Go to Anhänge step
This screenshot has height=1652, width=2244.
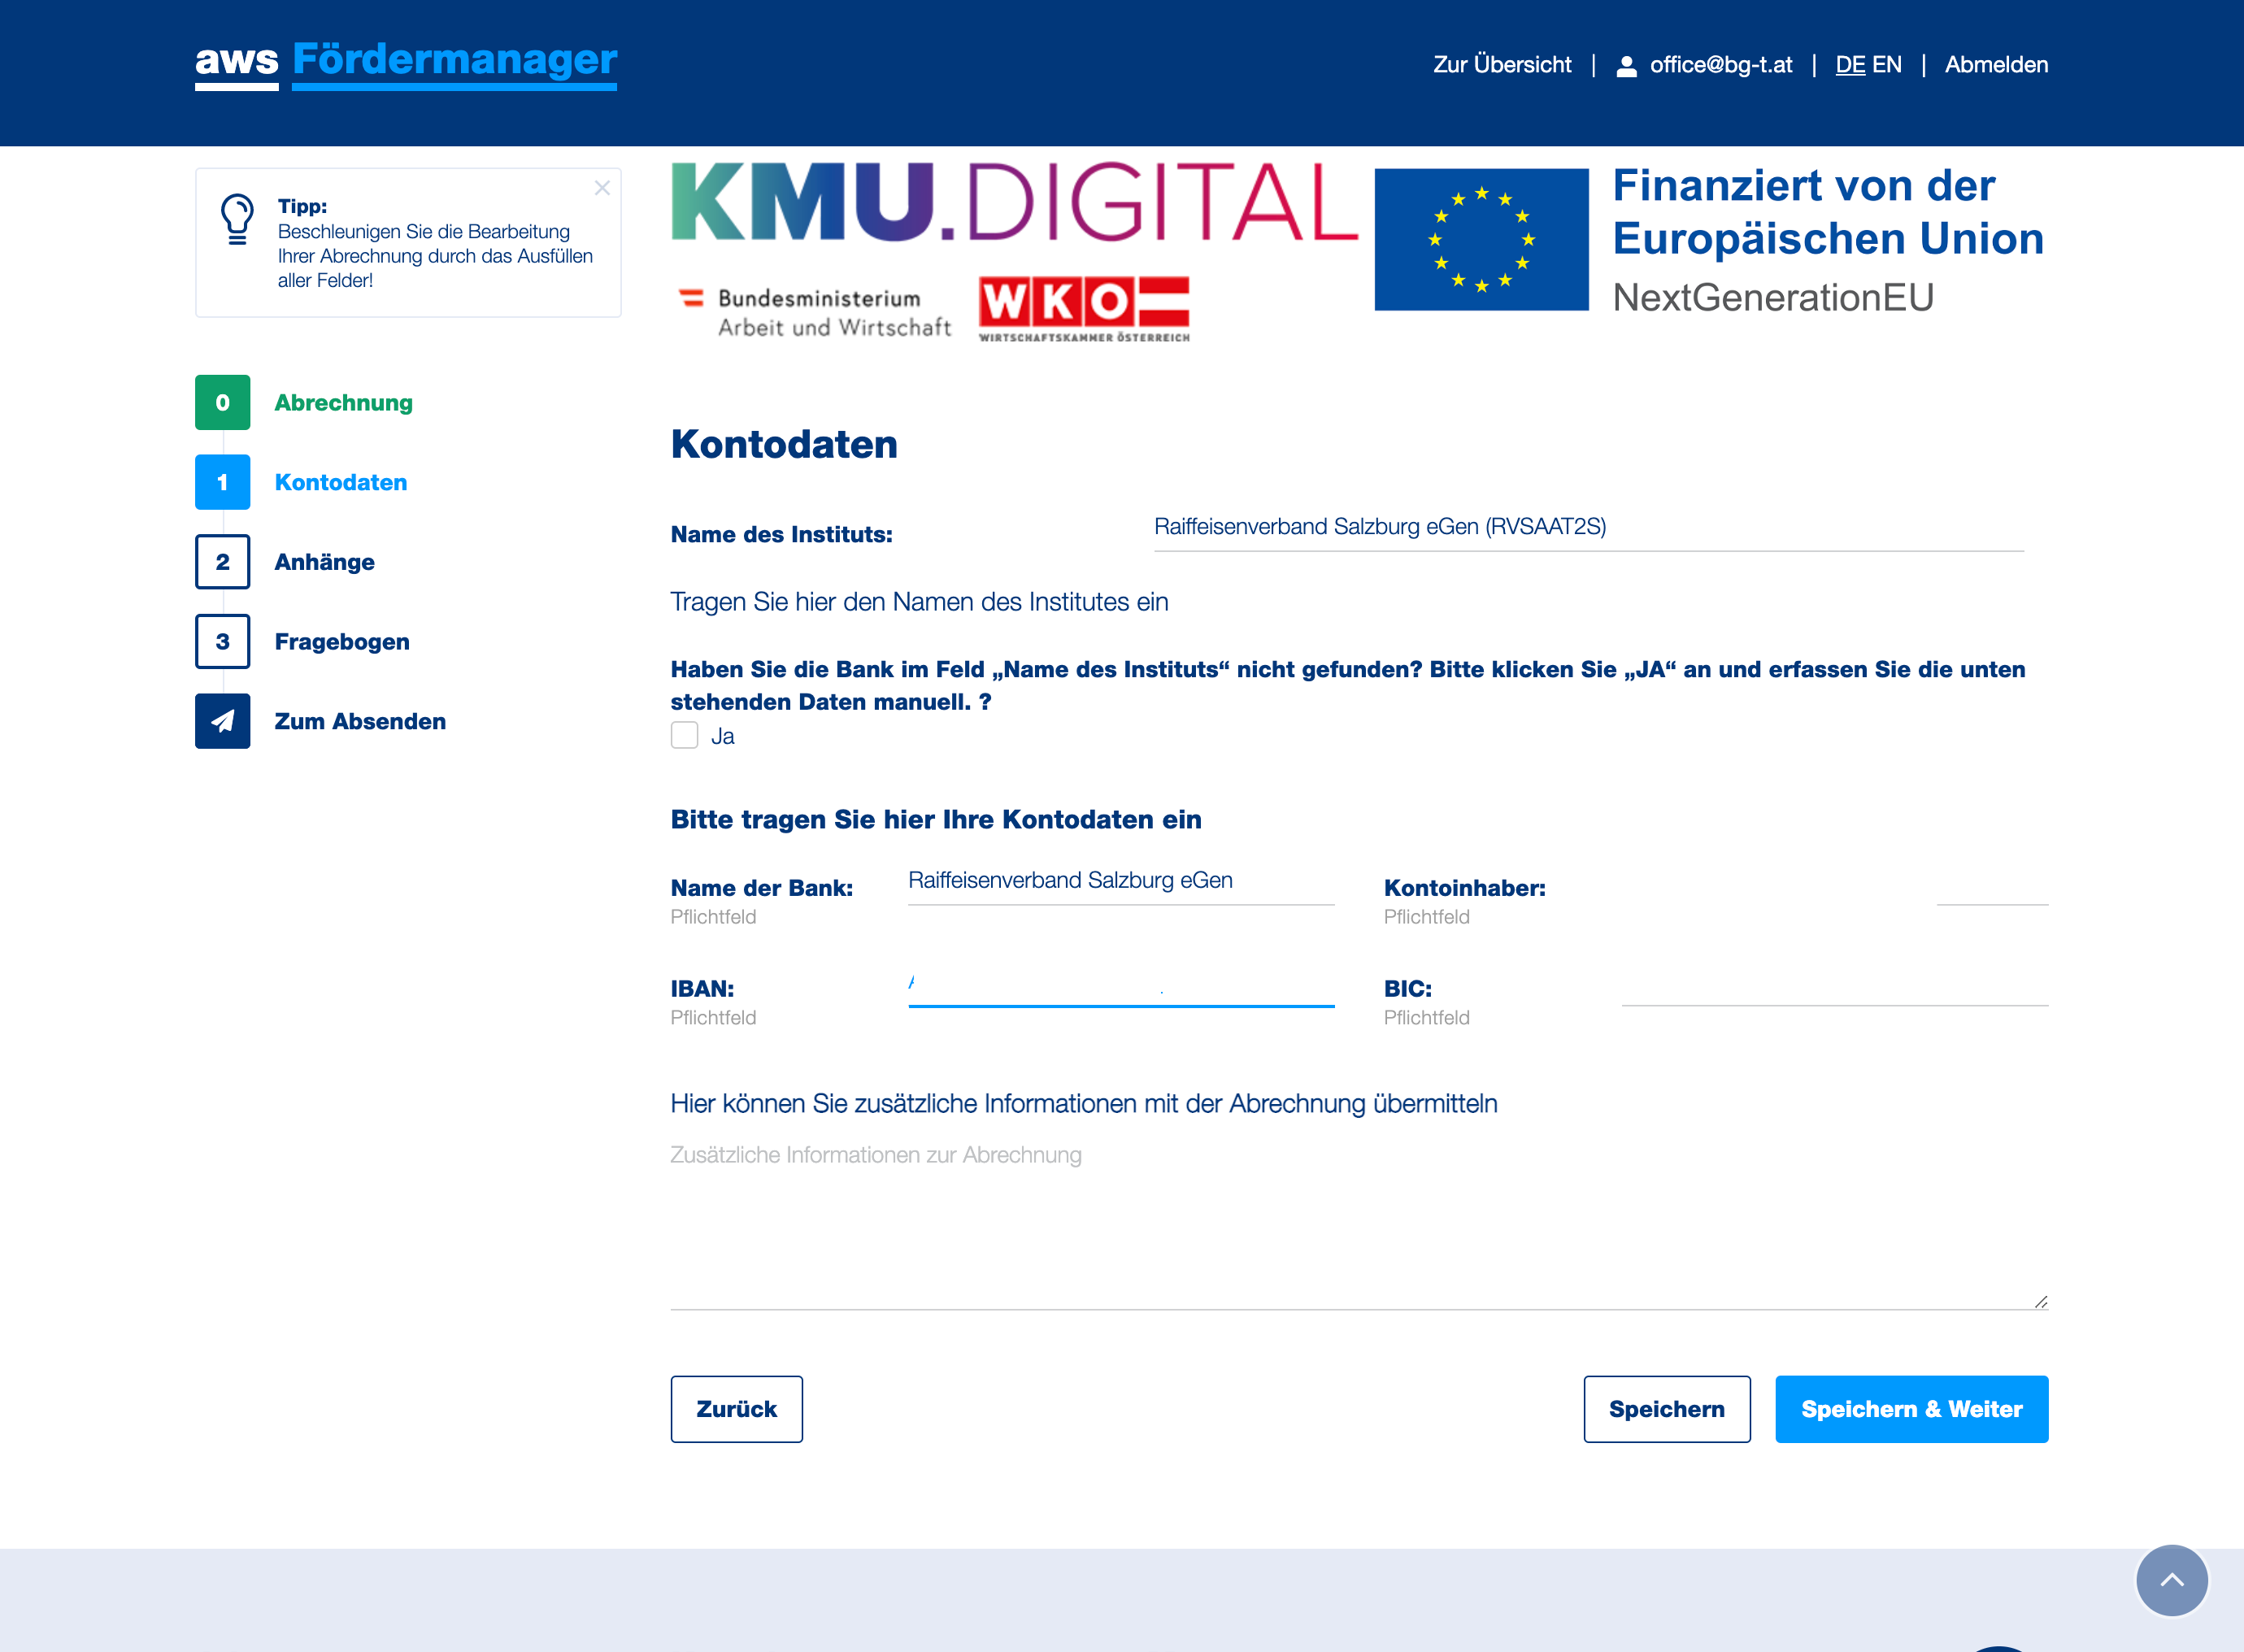click(x=325, y=562)
